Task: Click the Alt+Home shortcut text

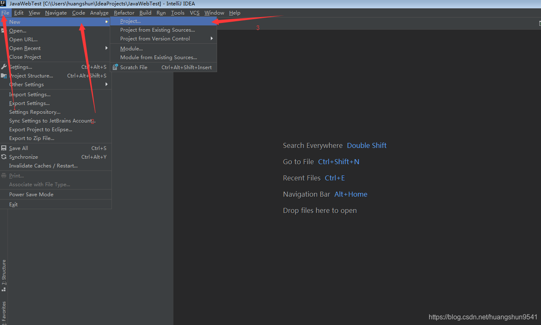Action: 351,194
